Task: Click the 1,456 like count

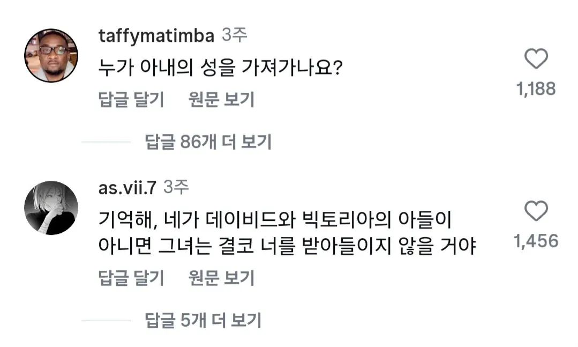Action: [536, 241]
